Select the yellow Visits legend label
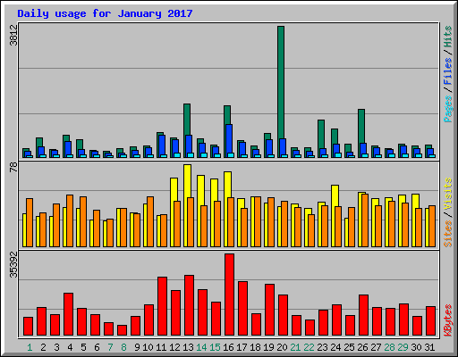Image resolution: width=458 pixels, height=357 pixels. click(448, 194)
